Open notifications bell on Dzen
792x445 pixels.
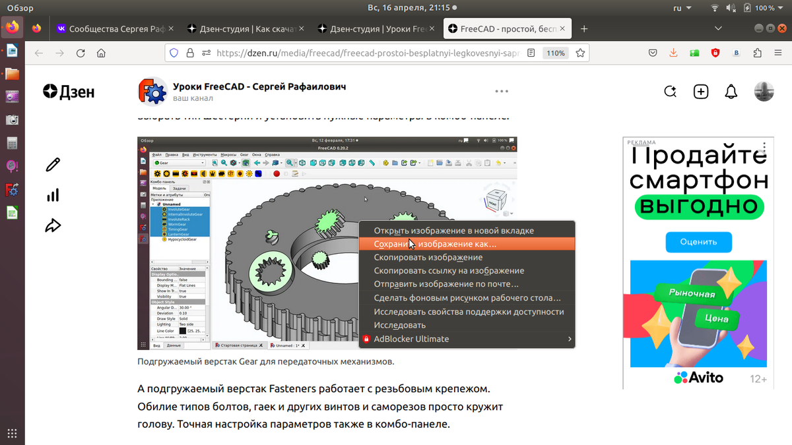pos(731,92)
